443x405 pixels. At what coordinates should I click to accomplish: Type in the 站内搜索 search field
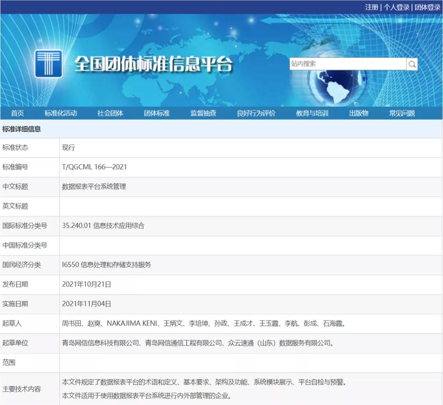click(347, 64)
